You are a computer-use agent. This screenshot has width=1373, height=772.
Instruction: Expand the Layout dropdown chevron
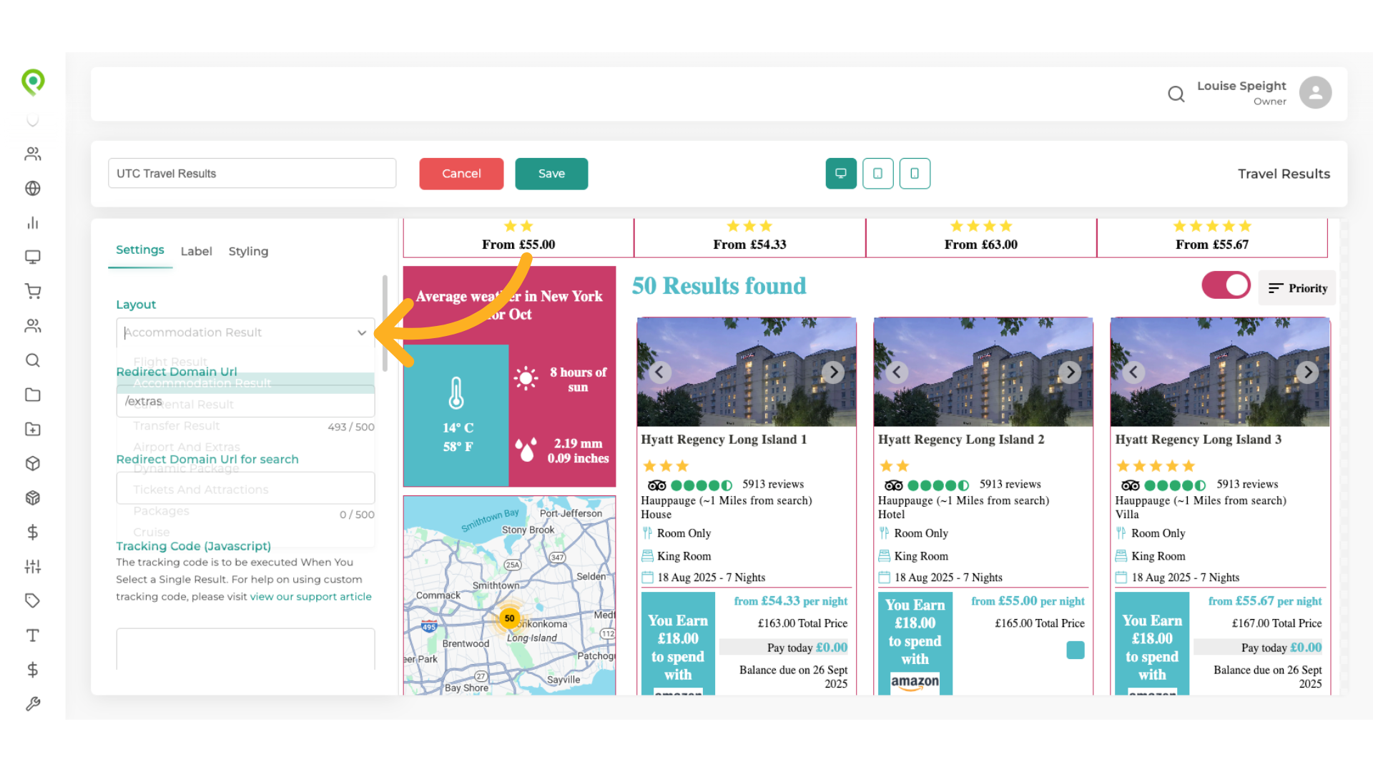coord(362,332)
